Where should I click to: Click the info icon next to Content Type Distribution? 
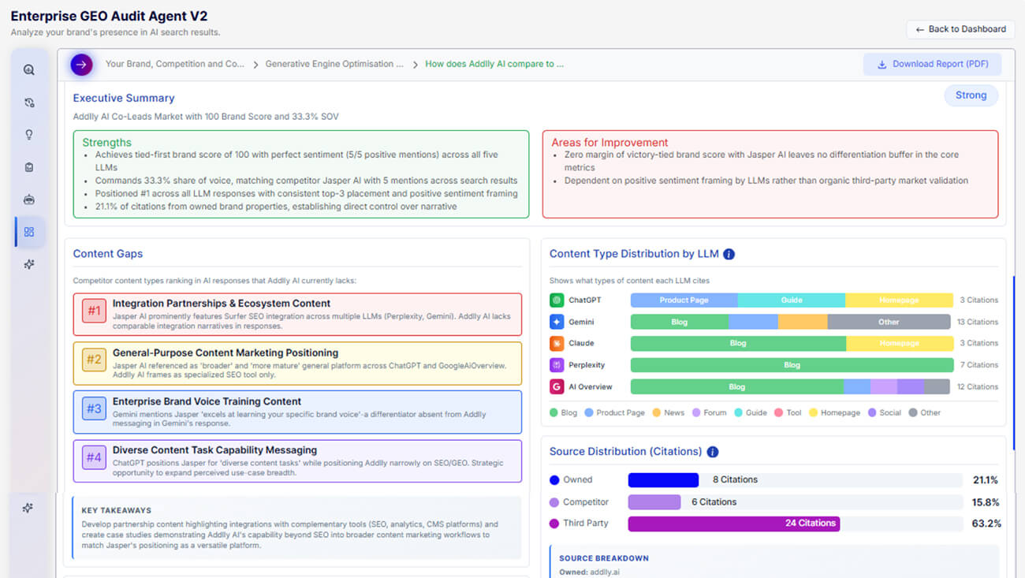729,254
